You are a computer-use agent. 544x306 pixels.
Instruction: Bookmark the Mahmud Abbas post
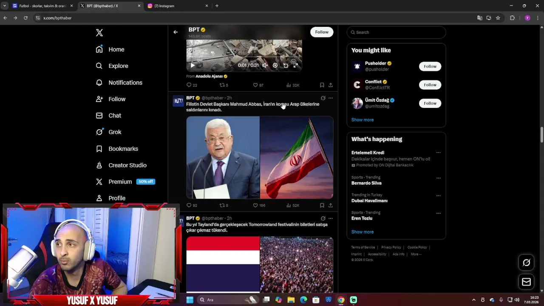click(x=322, y=205)
